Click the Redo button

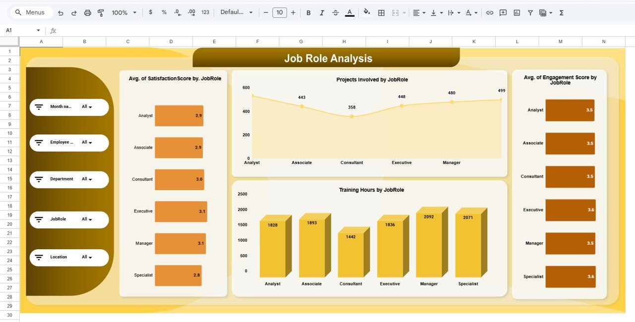(x=73, y=12)
